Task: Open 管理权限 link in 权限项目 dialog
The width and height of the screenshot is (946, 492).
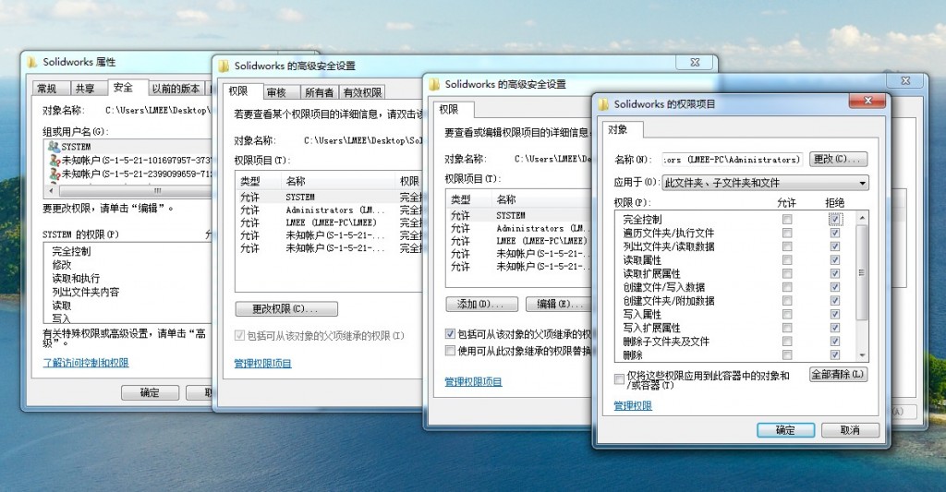Action: (x=633, y=406)
